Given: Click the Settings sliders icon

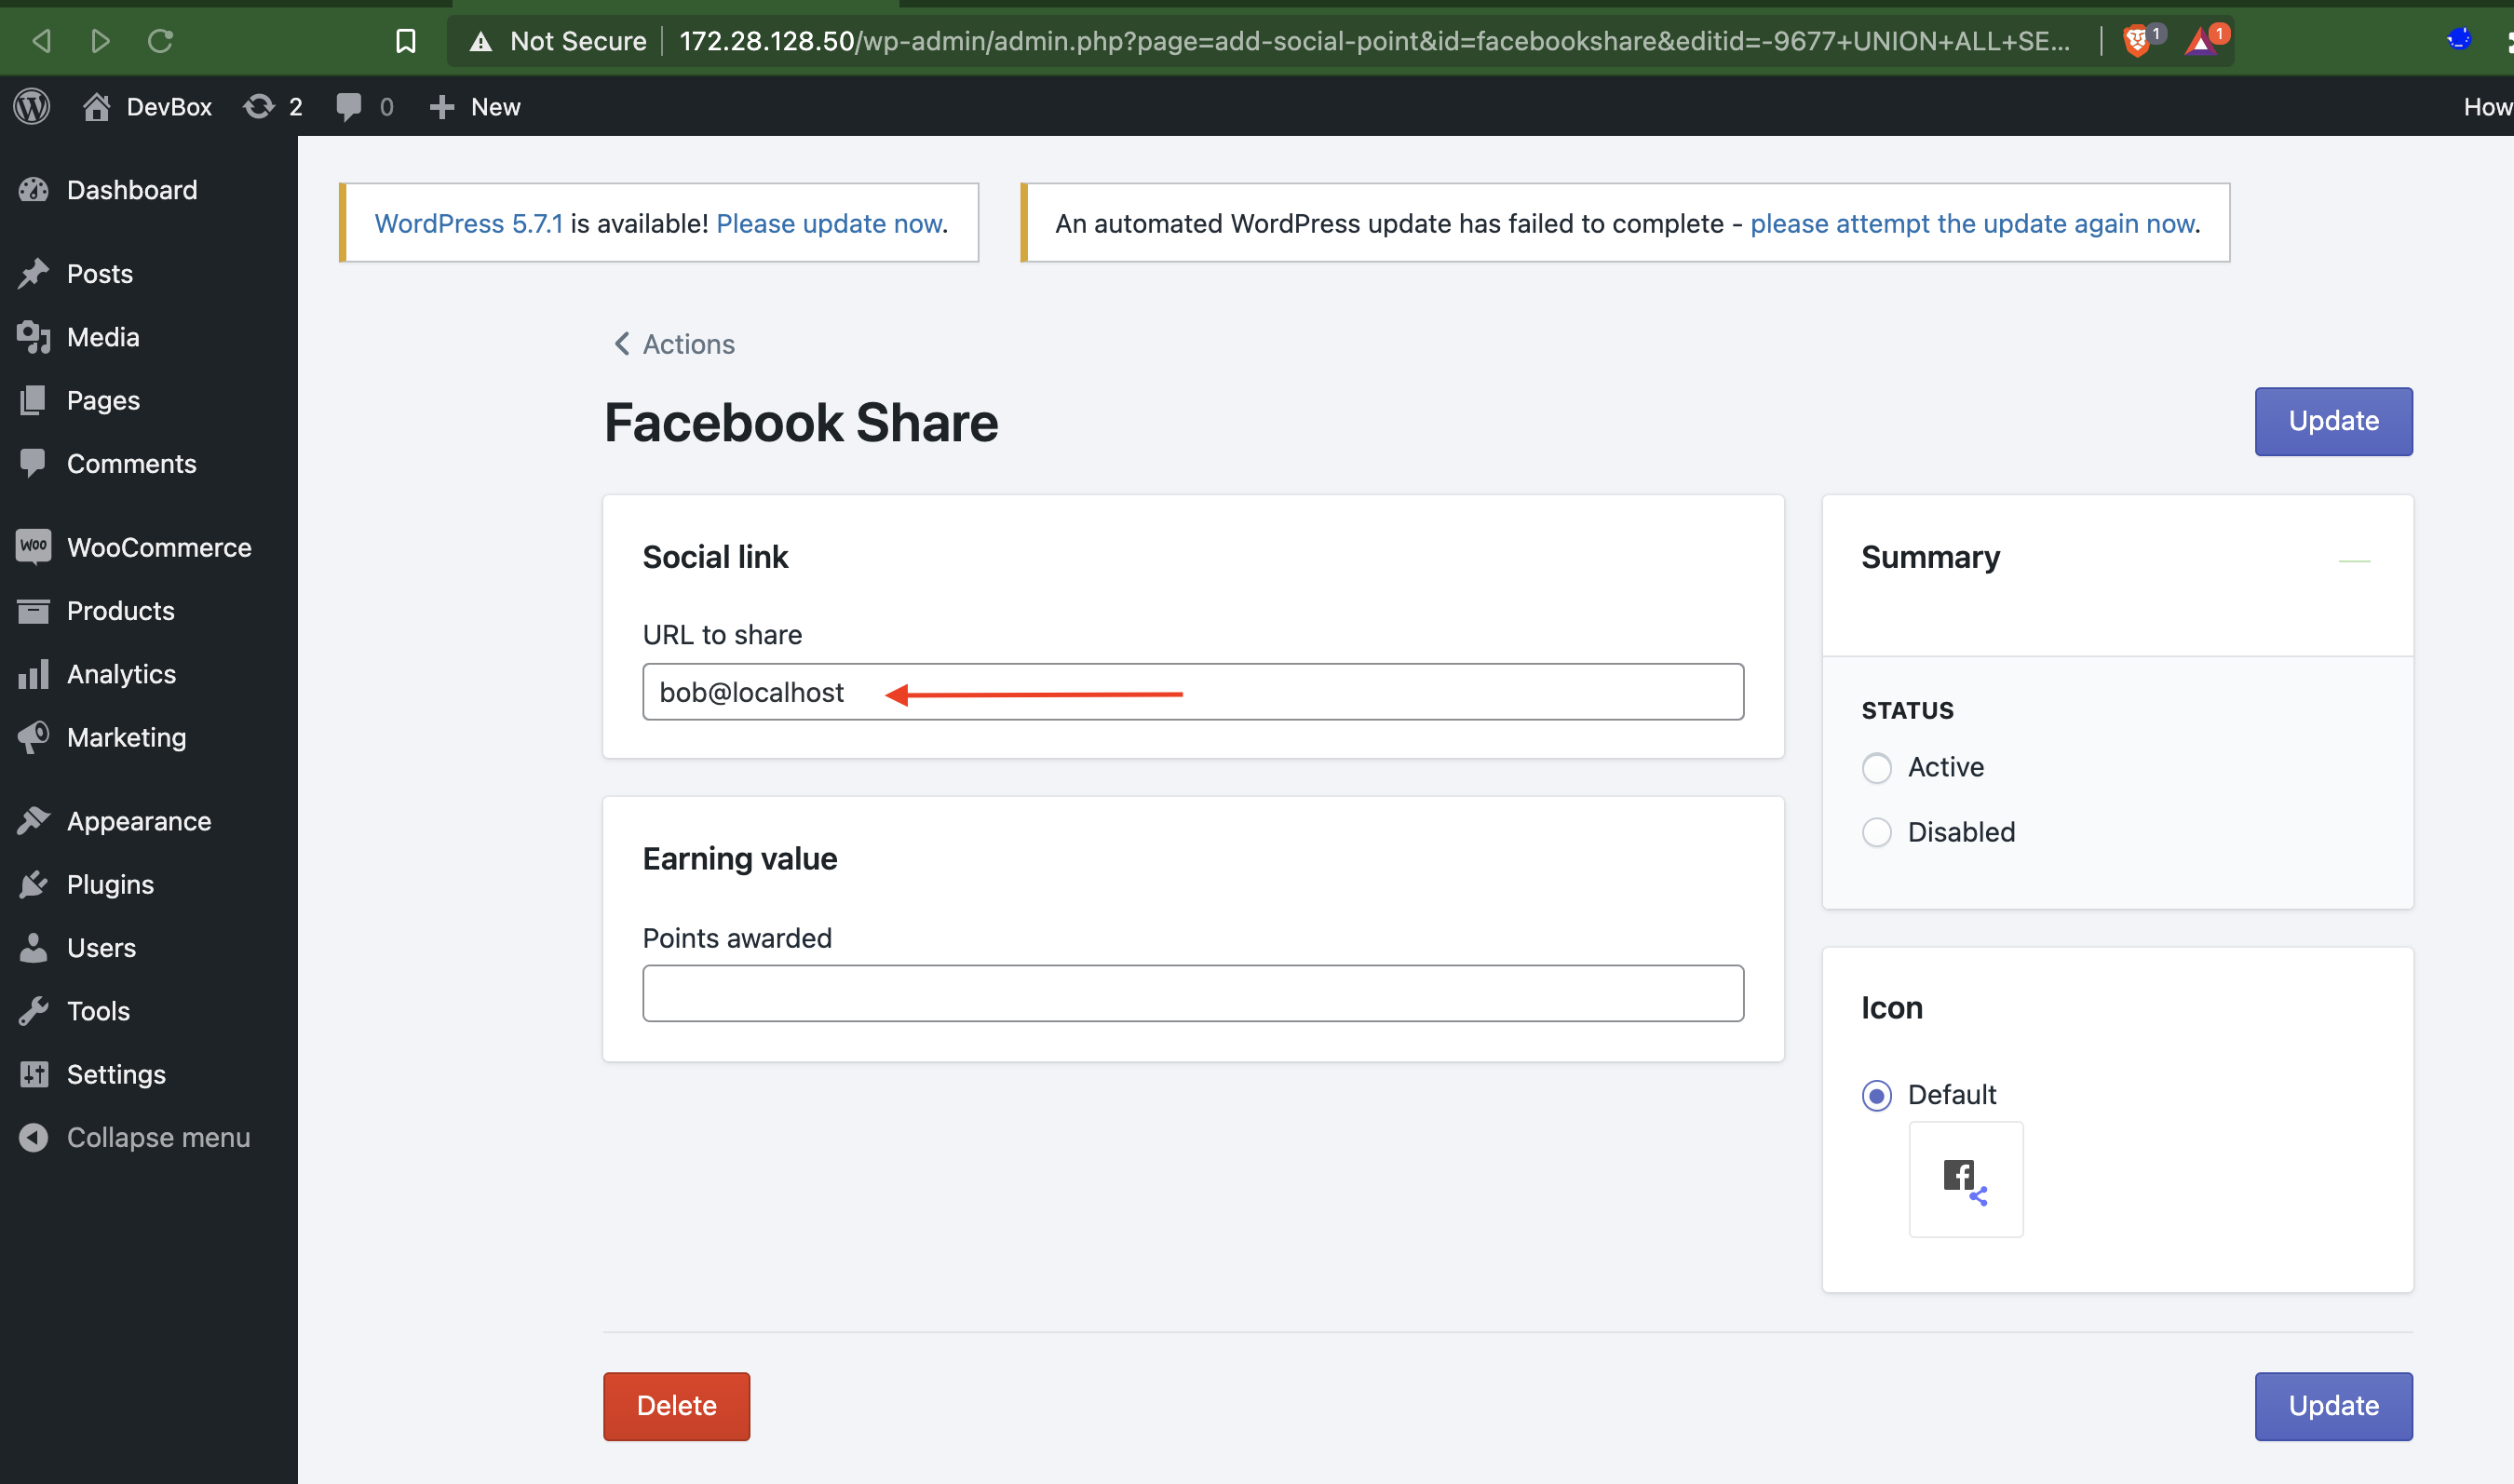Looking at the screenshot, I should [33, 1074].
